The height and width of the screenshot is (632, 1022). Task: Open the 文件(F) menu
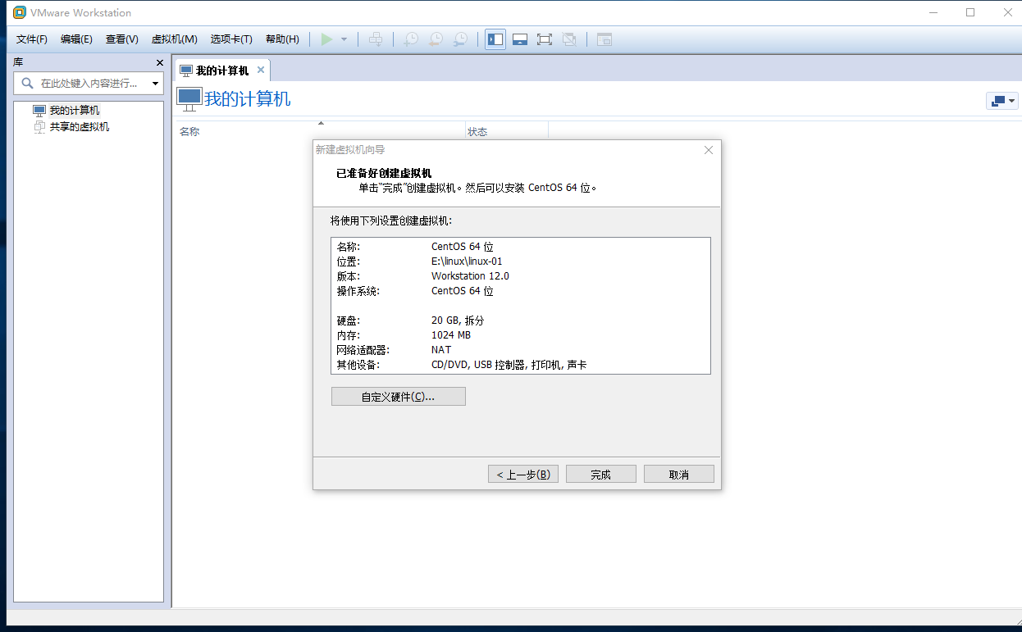pos(32,39)
